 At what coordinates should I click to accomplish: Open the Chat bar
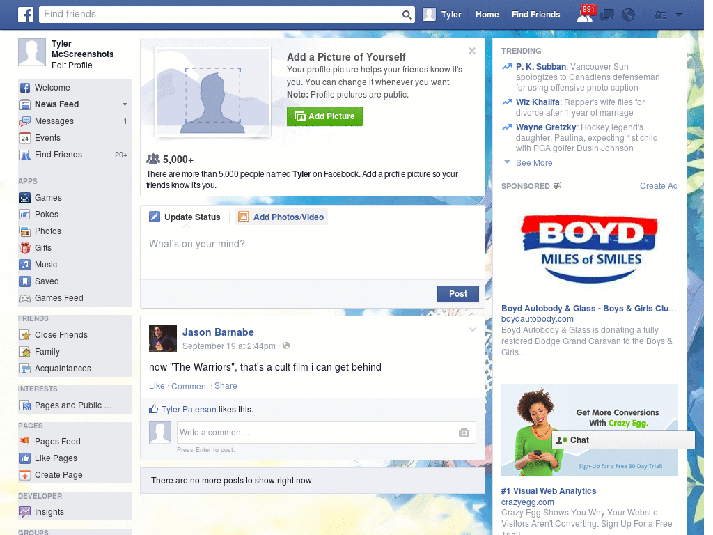(x=623, y=440)
